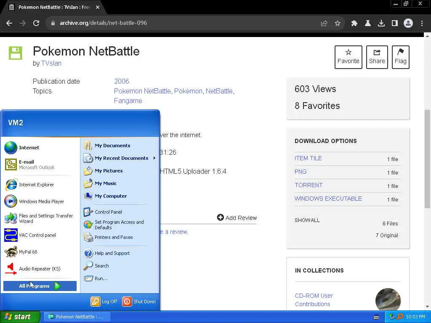This screenshot has height=323, width=431.
Task: Download TORRENT option
Action: pos(309,185)
